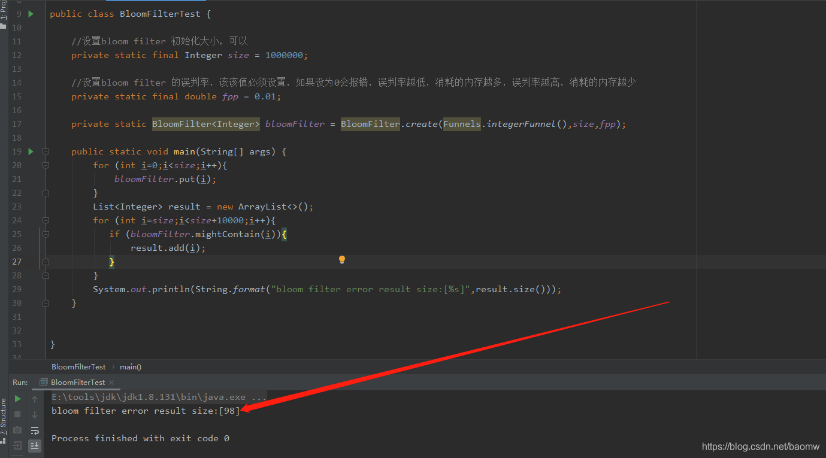Toggle Soft-Wrap in the console
Screen dimensions: 826x458
coord(35,430)
